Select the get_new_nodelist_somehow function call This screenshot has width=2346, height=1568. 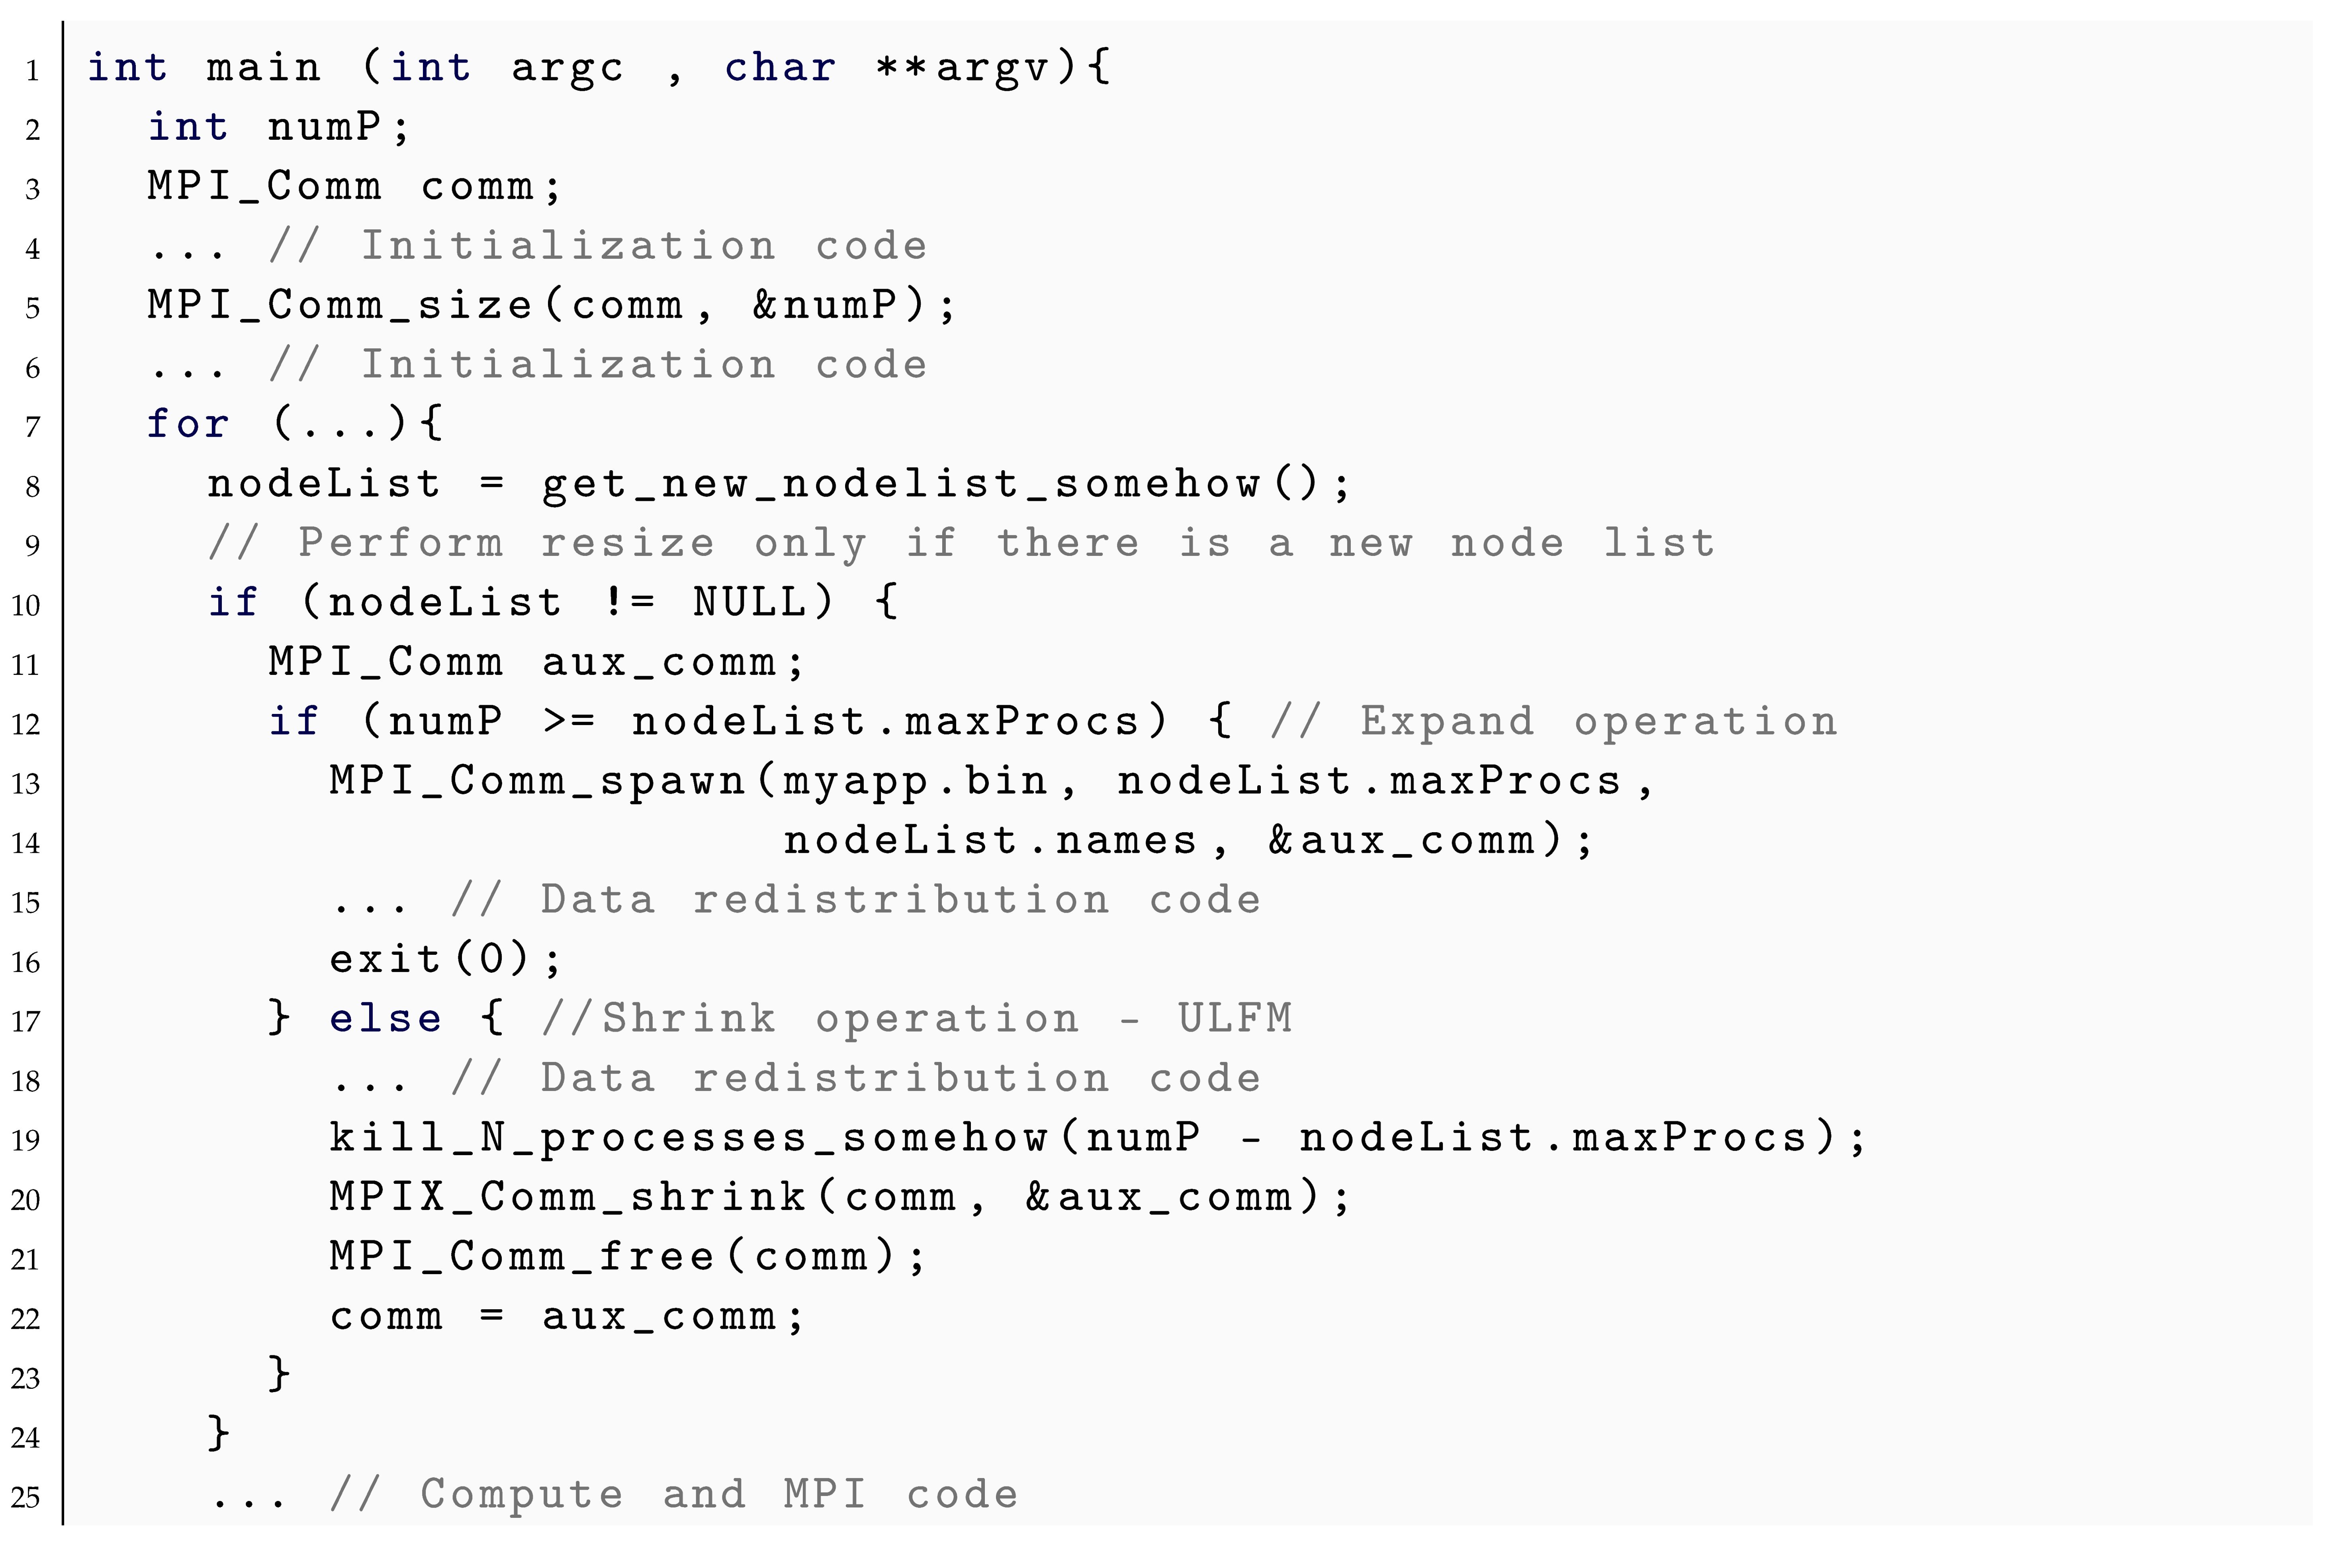pos(900,484)
